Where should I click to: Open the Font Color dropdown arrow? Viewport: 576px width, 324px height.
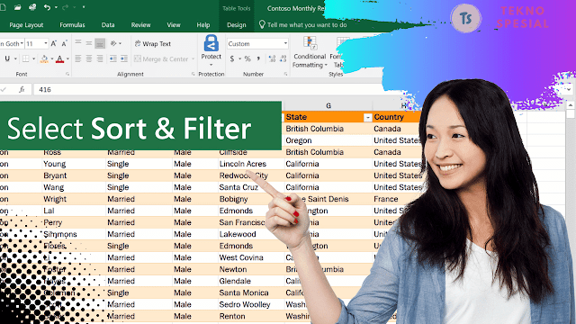[x=67, y=58]
